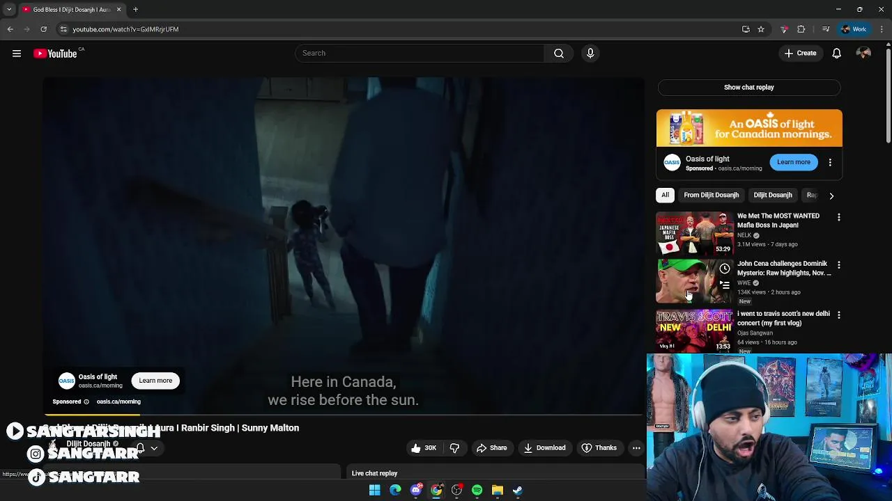This screenshot has width=892, height=501.
Task: Close the God Bless Diljit Dosanjh tab
Action: pos(118,10)
